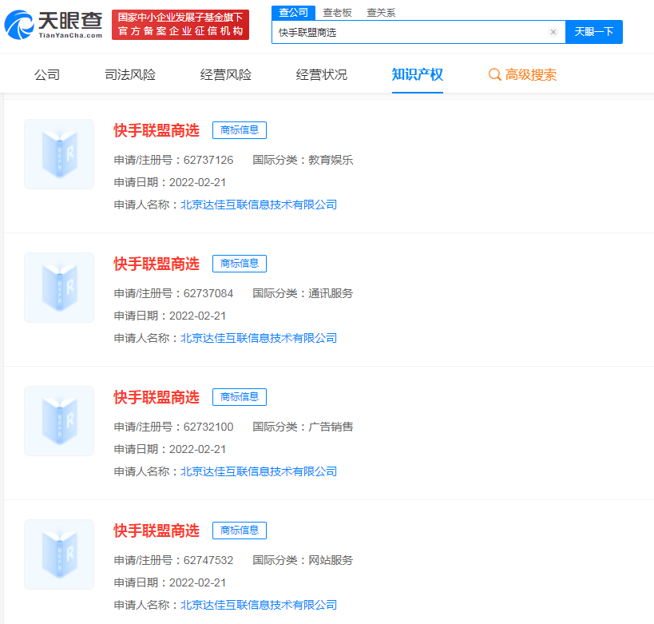
Task: Open trademark thumbnail for registration 62747532
Action: click(x=59, y=554)
